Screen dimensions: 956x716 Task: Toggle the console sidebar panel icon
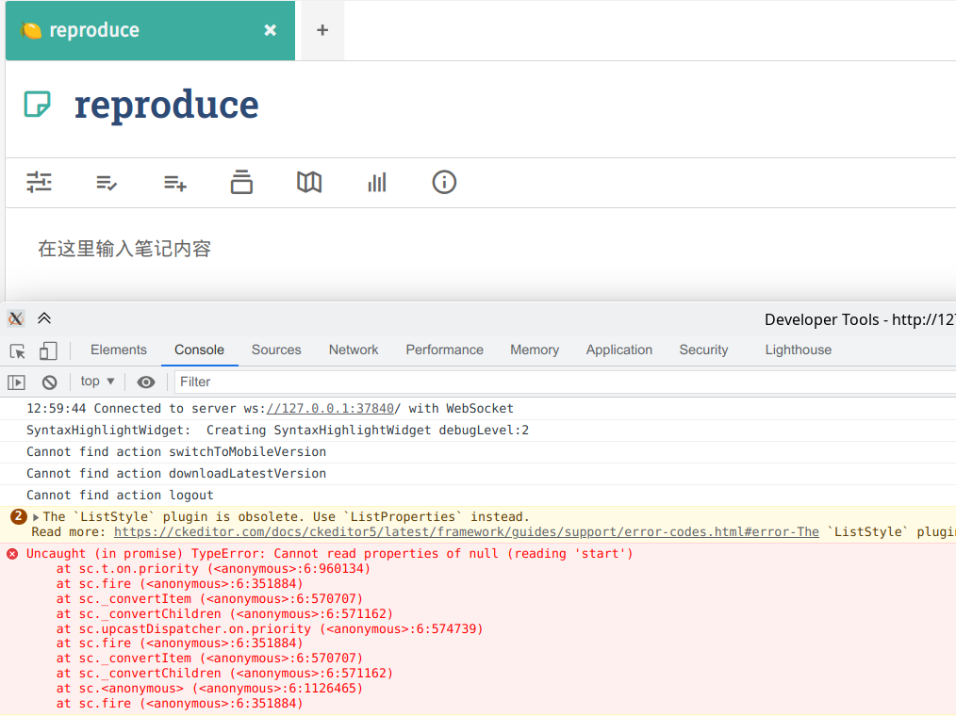pos(16,382)
